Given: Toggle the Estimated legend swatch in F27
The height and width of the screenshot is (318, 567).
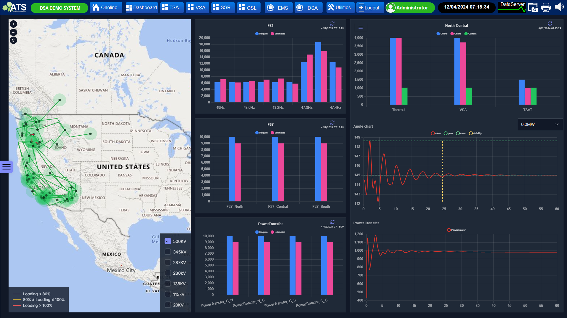Looking at the screenshot, I should pyautogui.click(x=272, y=133).
